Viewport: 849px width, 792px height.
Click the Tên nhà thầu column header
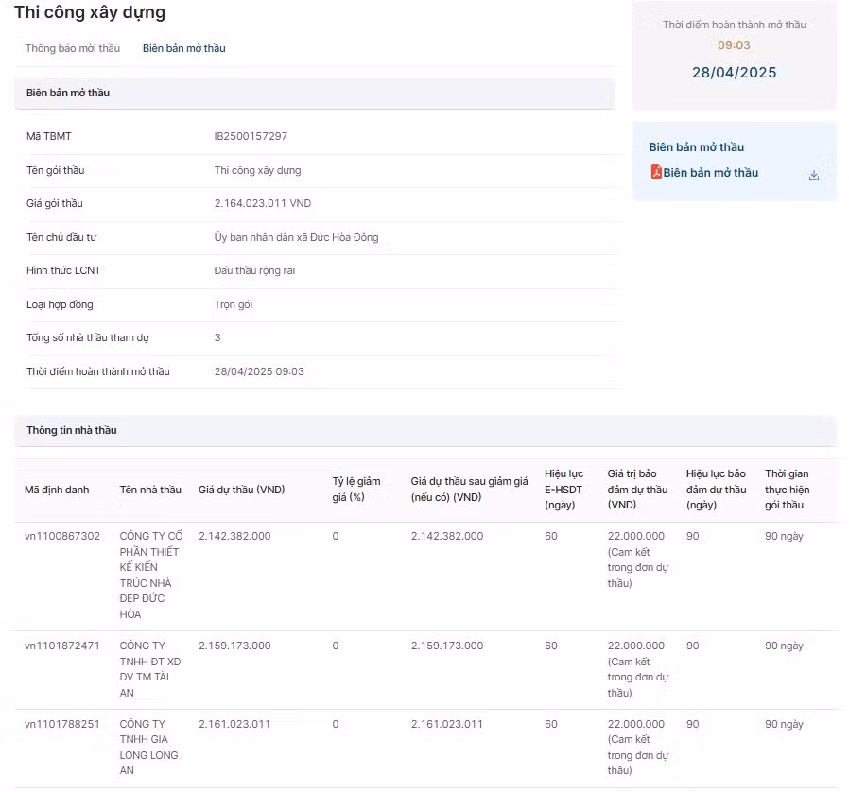coord(150,490)
